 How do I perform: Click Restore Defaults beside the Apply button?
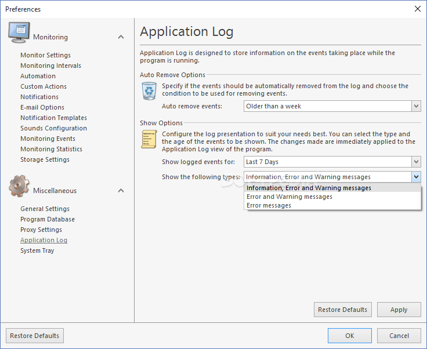click(342, 310)
